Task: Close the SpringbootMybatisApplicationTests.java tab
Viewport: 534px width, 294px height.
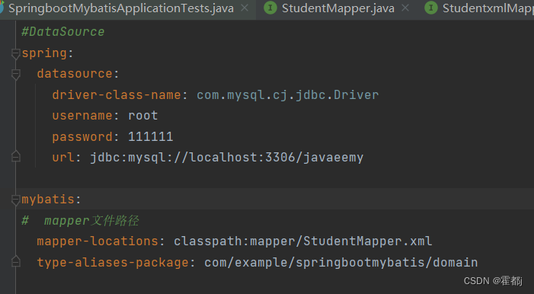Action: tap(245, 8)
